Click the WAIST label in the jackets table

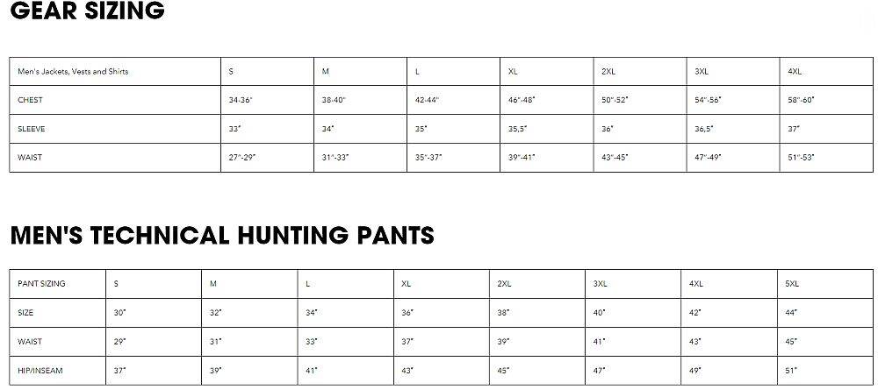(x=30, y=158)
